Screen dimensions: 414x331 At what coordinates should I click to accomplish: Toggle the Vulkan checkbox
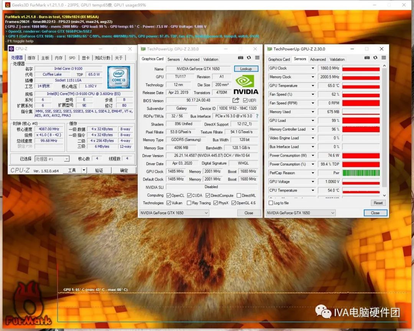click(x=169, y=203)
